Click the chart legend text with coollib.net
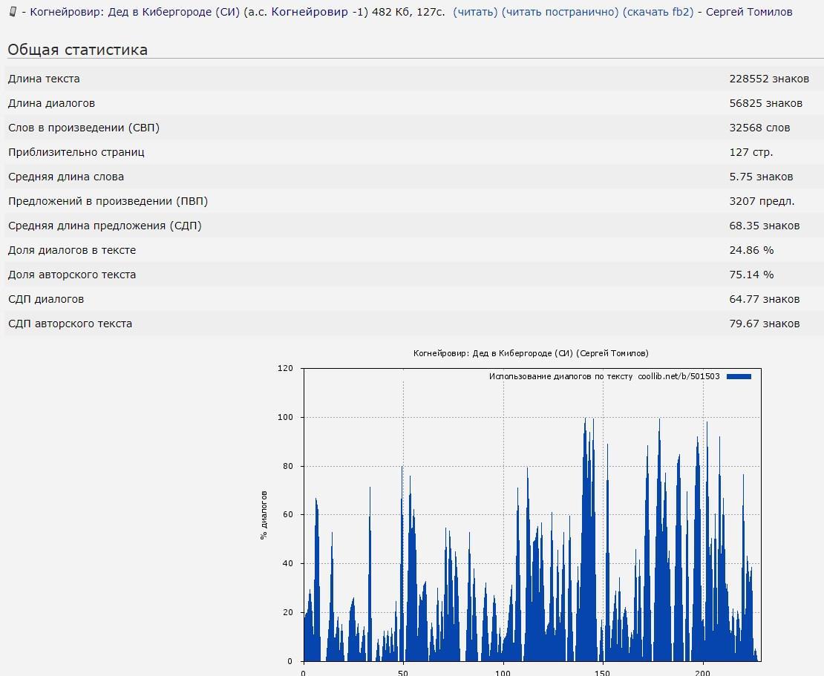This screenshot has width=824, height=676. [604, 376]
